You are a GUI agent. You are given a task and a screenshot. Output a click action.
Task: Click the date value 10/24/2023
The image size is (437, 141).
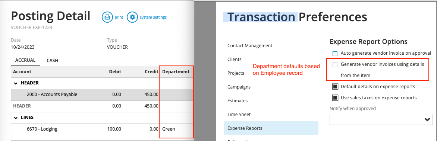23,47
